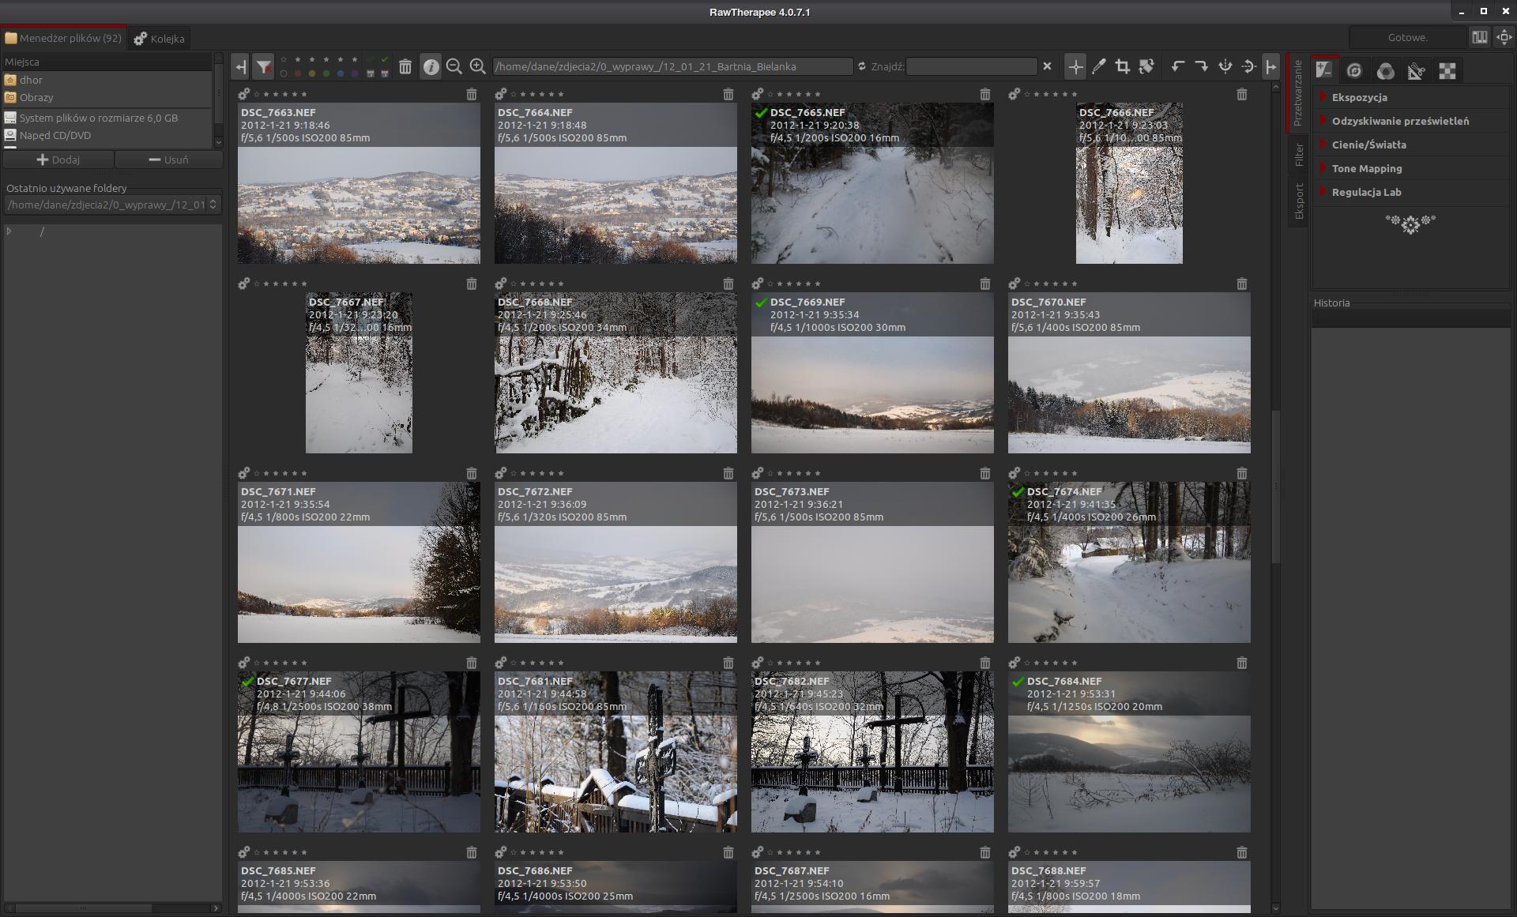
Task: Filter images with red color label
Action: click(x=298, y=73)
